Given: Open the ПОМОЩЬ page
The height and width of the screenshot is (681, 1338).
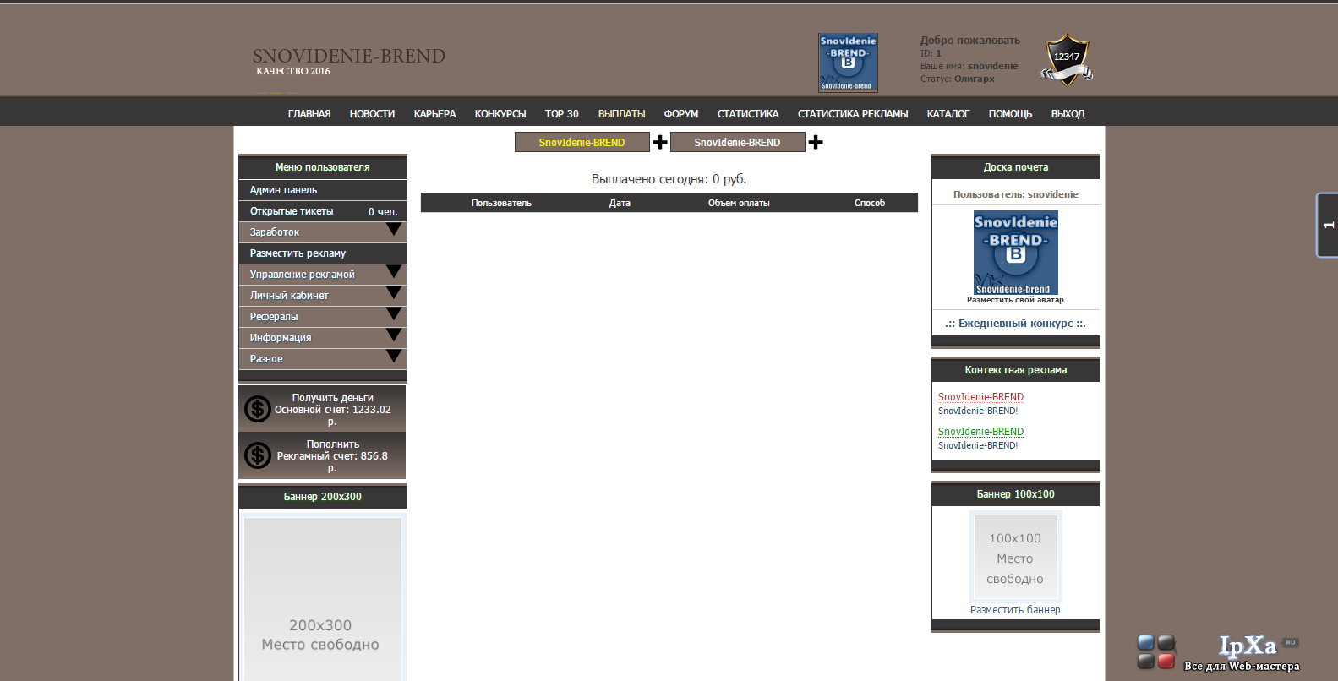Looking at the screenshot, I should coord(1011,114).
